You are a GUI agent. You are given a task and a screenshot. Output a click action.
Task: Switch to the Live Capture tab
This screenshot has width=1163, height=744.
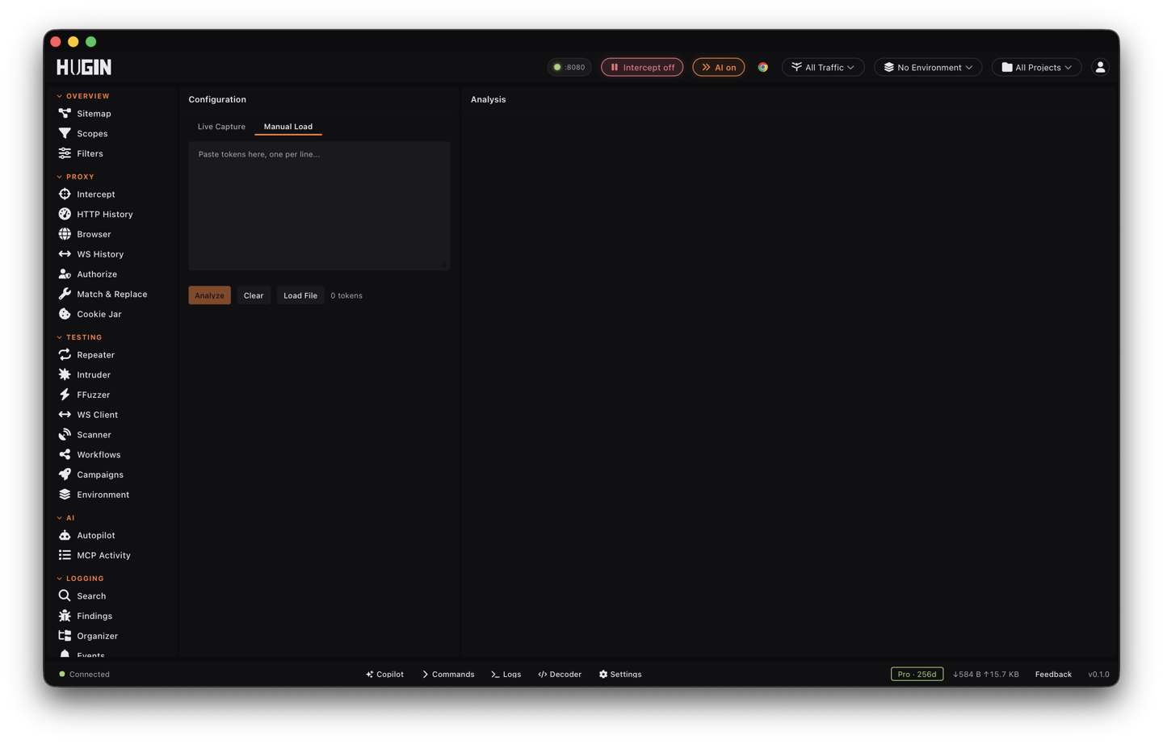coord(221,127)
